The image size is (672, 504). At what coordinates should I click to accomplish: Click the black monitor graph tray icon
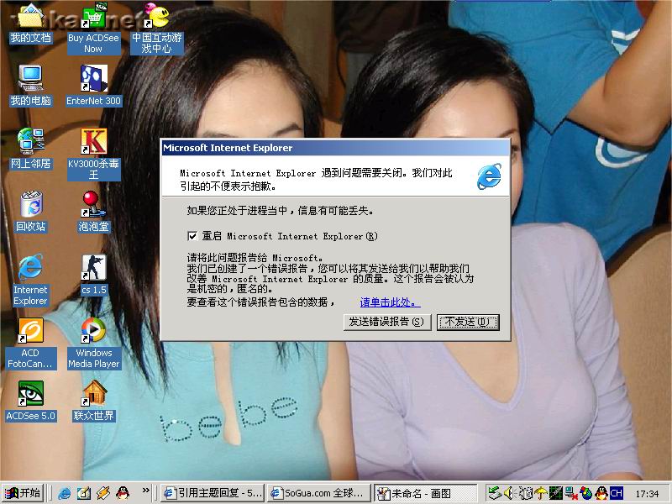coord(556,493)
